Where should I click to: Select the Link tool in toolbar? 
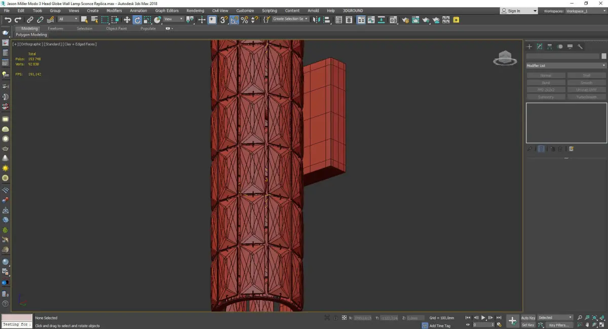click(30, 20)
